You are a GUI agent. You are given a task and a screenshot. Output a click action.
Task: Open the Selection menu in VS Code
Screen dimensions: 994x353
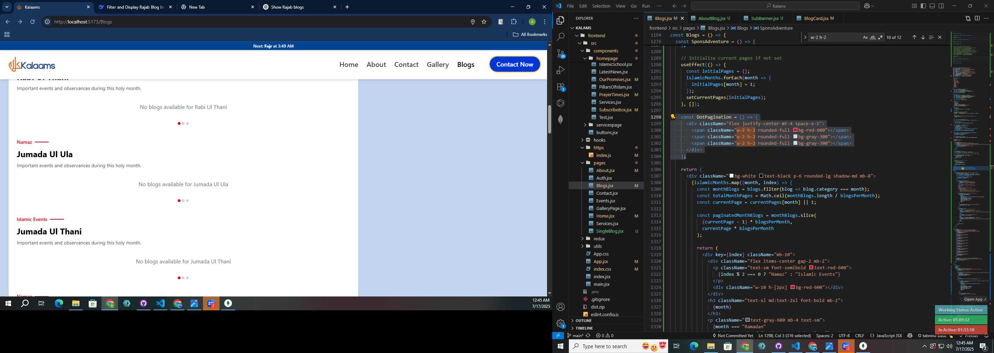click(601, 6)
